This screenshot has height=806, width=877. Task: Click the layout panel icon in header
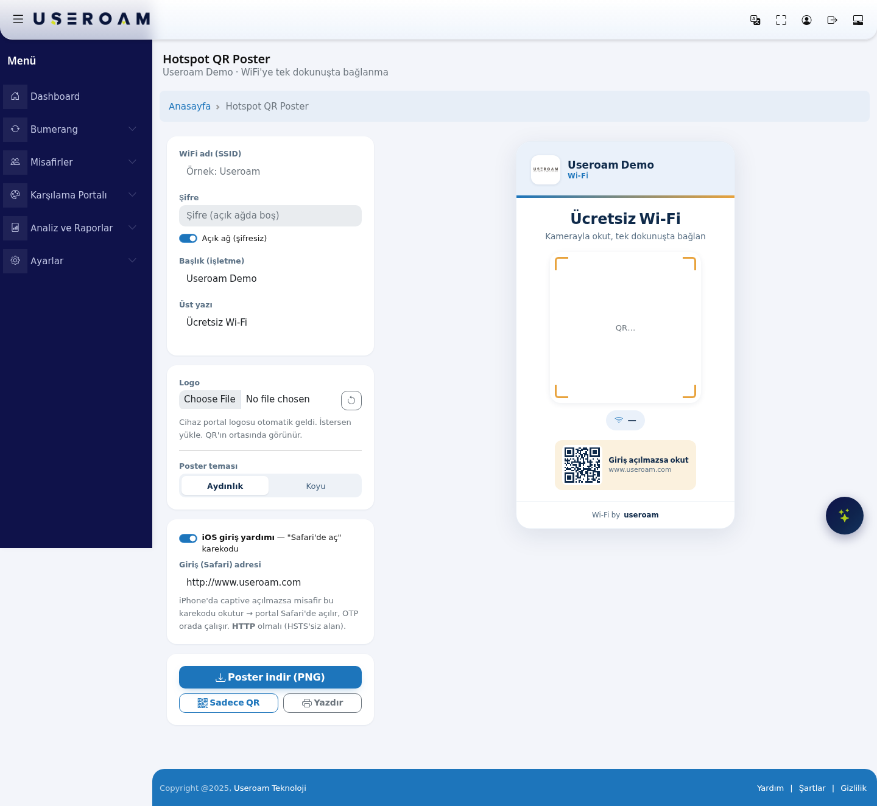(x=858, y=20)
